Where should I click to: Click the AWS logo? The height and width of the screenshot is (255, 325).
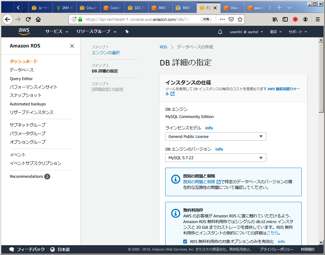click(24, 32)
